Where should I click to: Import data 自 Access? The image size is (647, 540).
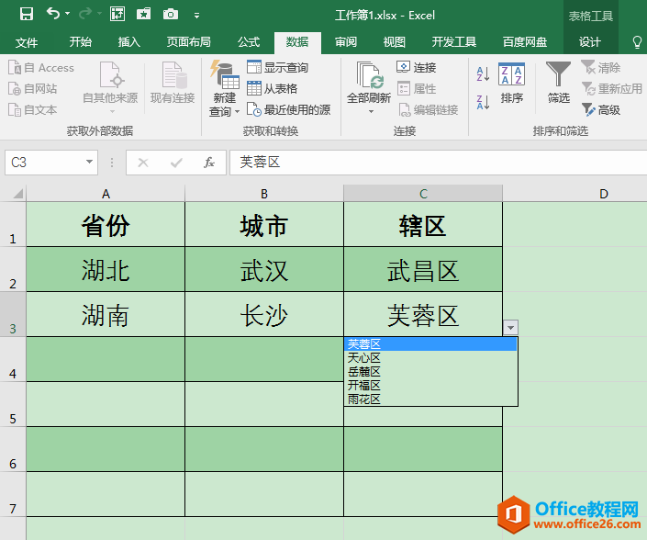(41, 68)
